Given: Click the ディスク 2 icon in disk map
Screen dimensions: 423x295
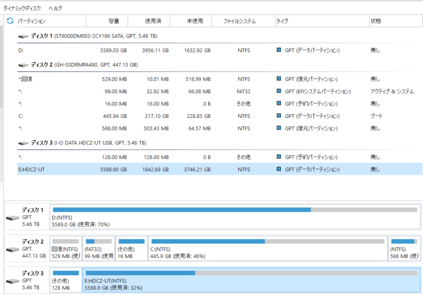Looking at the screenshot, I should 13,248.
